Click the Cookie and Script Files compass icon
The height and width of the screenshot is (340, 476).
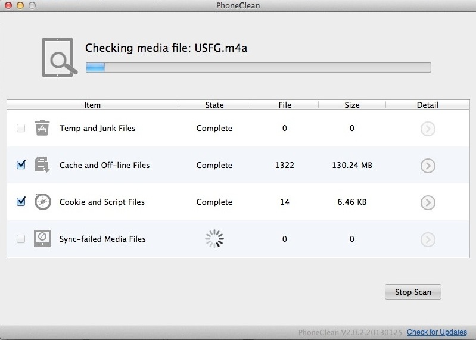(x=42, y=202)
